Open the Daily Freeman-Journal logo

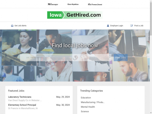(x=95, y=4)
